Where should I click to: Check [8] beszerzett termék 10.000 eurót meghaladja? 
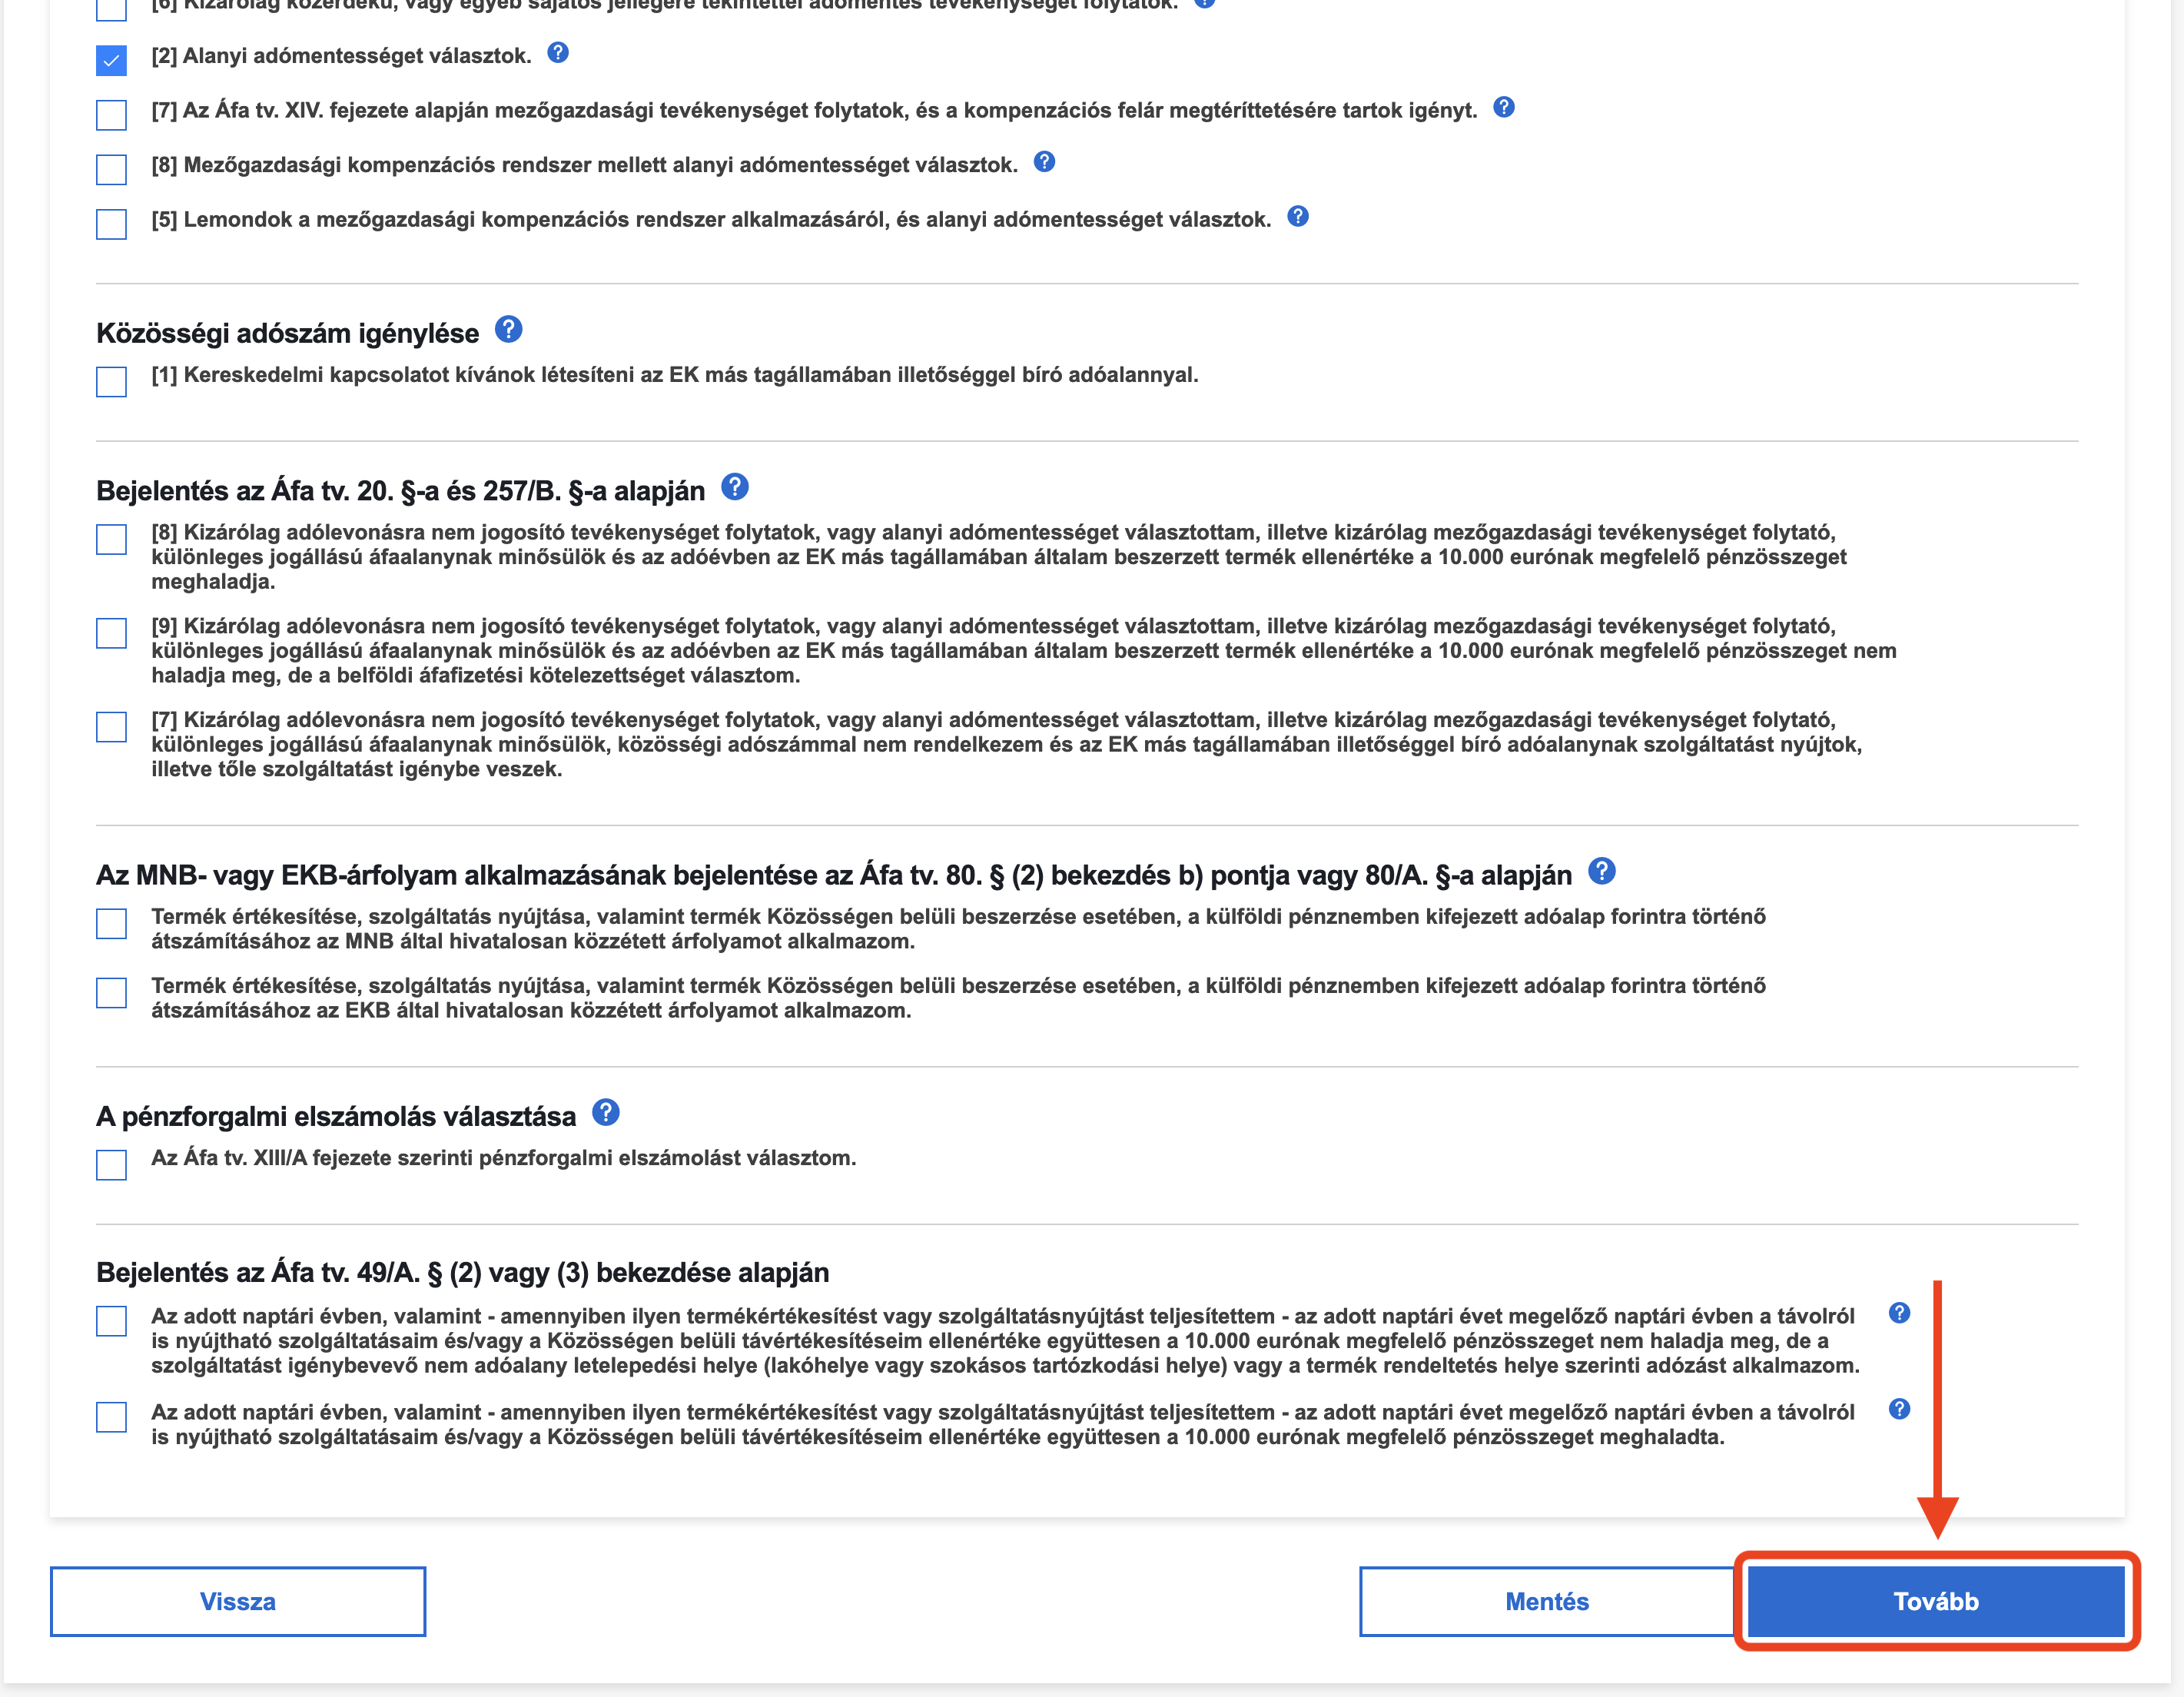pos(111,540)
